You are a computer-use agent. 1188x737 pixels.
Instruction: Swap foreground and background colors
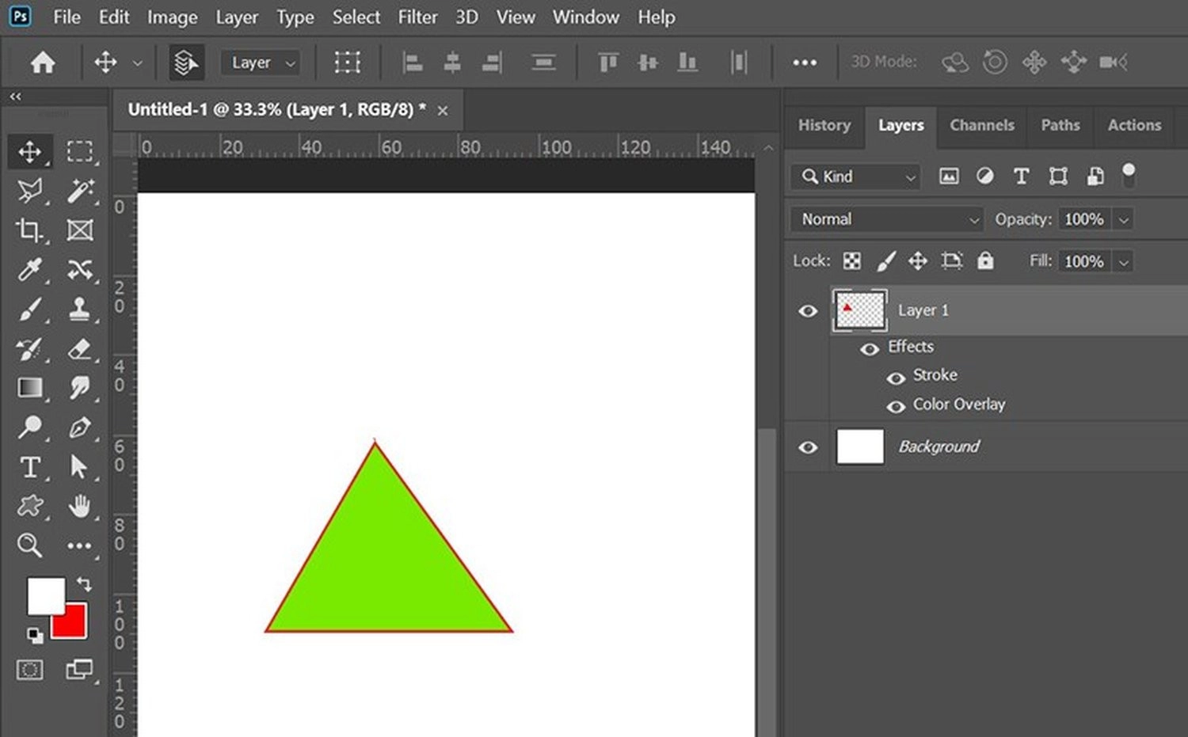[84, 584]
